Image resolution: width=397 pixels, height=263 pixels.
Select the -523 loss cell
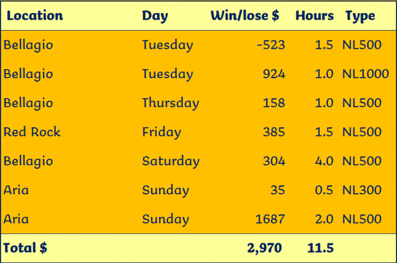(x=271, y=45)
